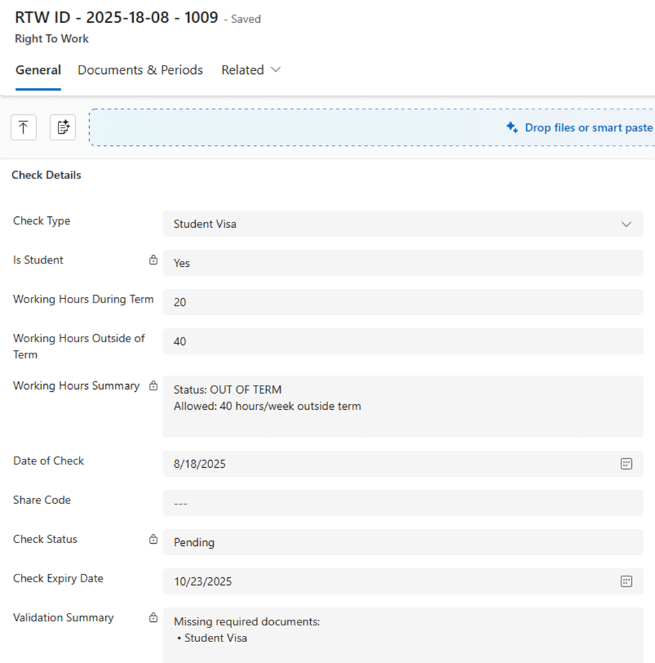Click into the Share Code field
This screenshot has width=655, height=663.
coord(403,503)
